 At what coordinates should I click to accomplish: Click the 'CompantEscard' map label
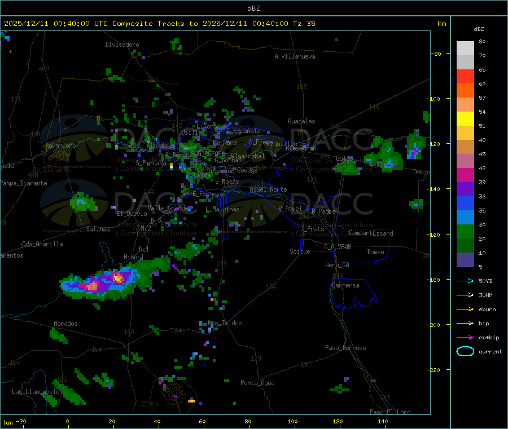(x=371, y=233)
